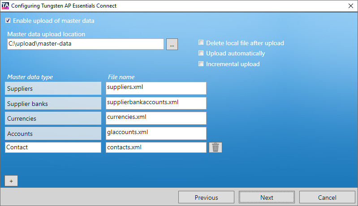Click the browse ellipsis button
358x206 pixels.
coord(172,44)
